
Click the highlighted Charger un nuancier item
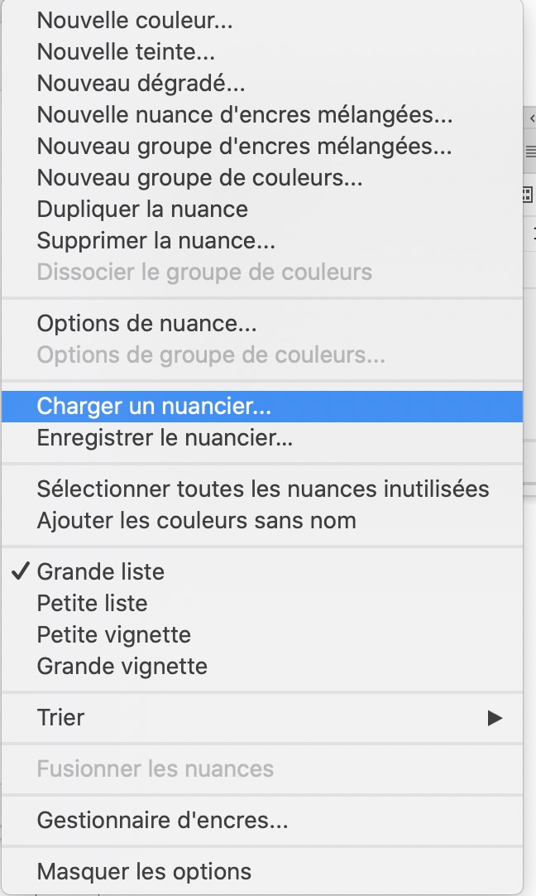[155, 407]
